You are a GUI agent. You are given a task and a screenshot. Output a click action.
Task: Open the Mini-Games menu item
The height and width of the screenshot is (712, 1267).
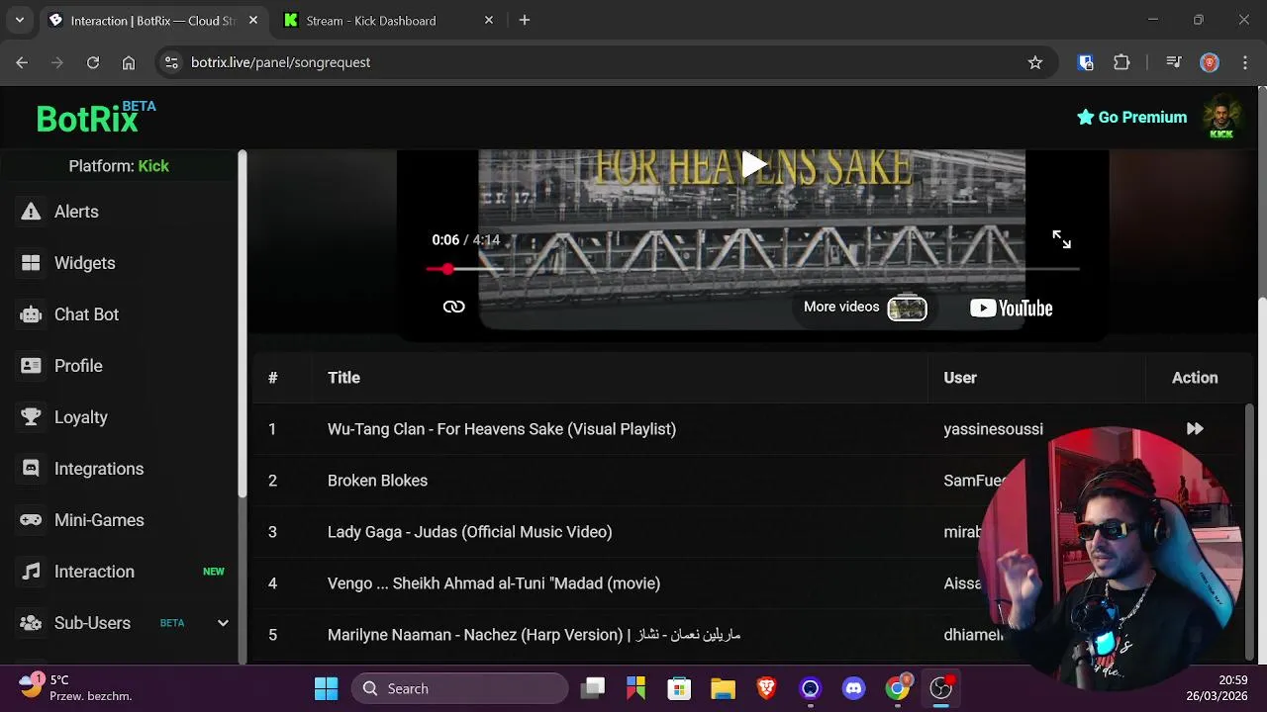coord(99,520)
